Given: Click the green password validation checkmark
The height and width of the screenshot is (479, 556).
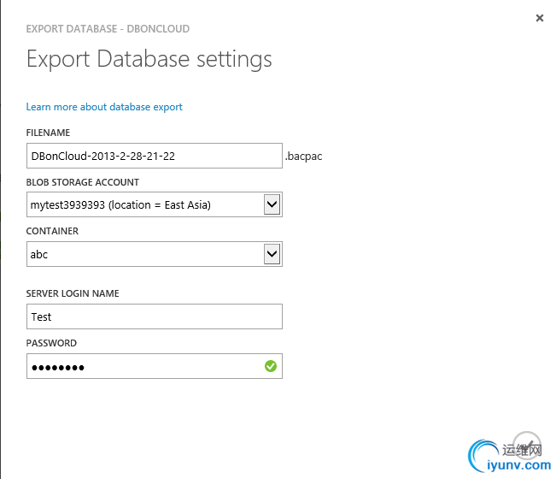Looking at the screenshot, I should point(271,366).
